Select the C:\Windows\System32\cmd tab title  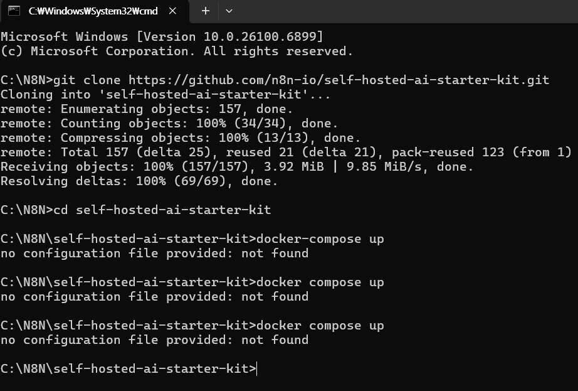pyautogui.click(x=93, y=11)
